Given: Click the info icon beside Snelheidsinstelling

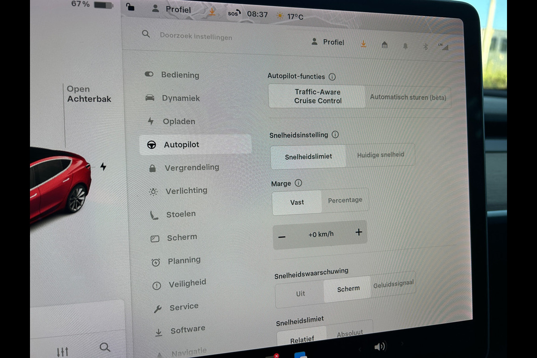Looking at the screenshot, I should coord(335,134).
